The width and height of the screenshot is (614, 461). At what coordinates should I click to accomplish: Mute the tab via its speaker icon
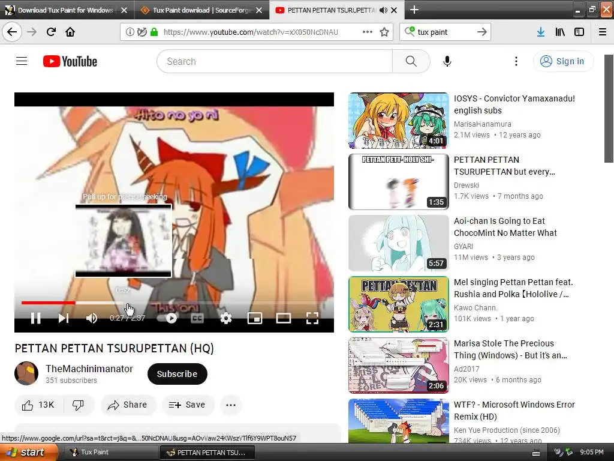coord(383,10)
